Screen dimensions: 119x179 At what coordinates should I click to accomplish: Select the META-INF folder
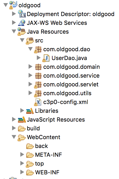click(x=48, y=155)
